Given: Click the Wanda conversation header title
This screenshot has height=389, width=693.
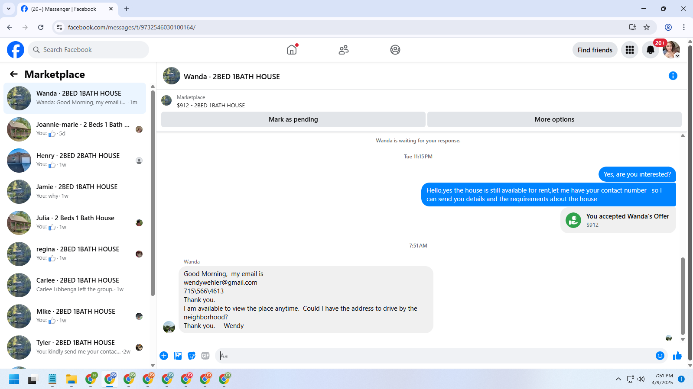Looking at the screenshot, I should (232, 77).
